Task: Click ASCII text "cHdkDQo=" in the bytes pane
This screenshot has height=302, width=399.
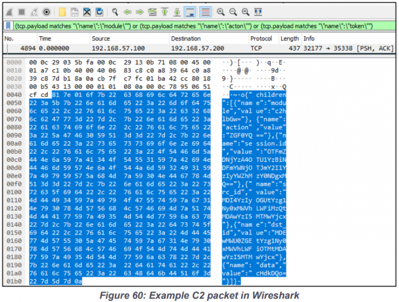Action: pyautogui.click(x=271, y=273)
